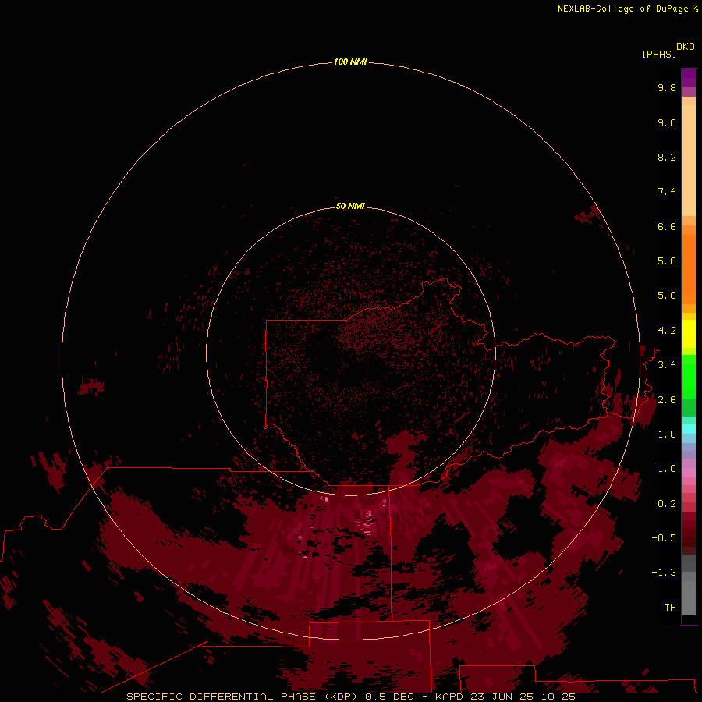The height and width of the screenshot is (702, 702).
Task: Click the 8.2 value on color scale
Action: tap(667, 157)
